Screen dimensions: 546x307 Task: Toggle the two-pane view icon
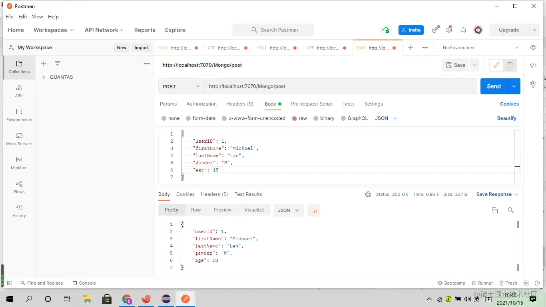526,283
